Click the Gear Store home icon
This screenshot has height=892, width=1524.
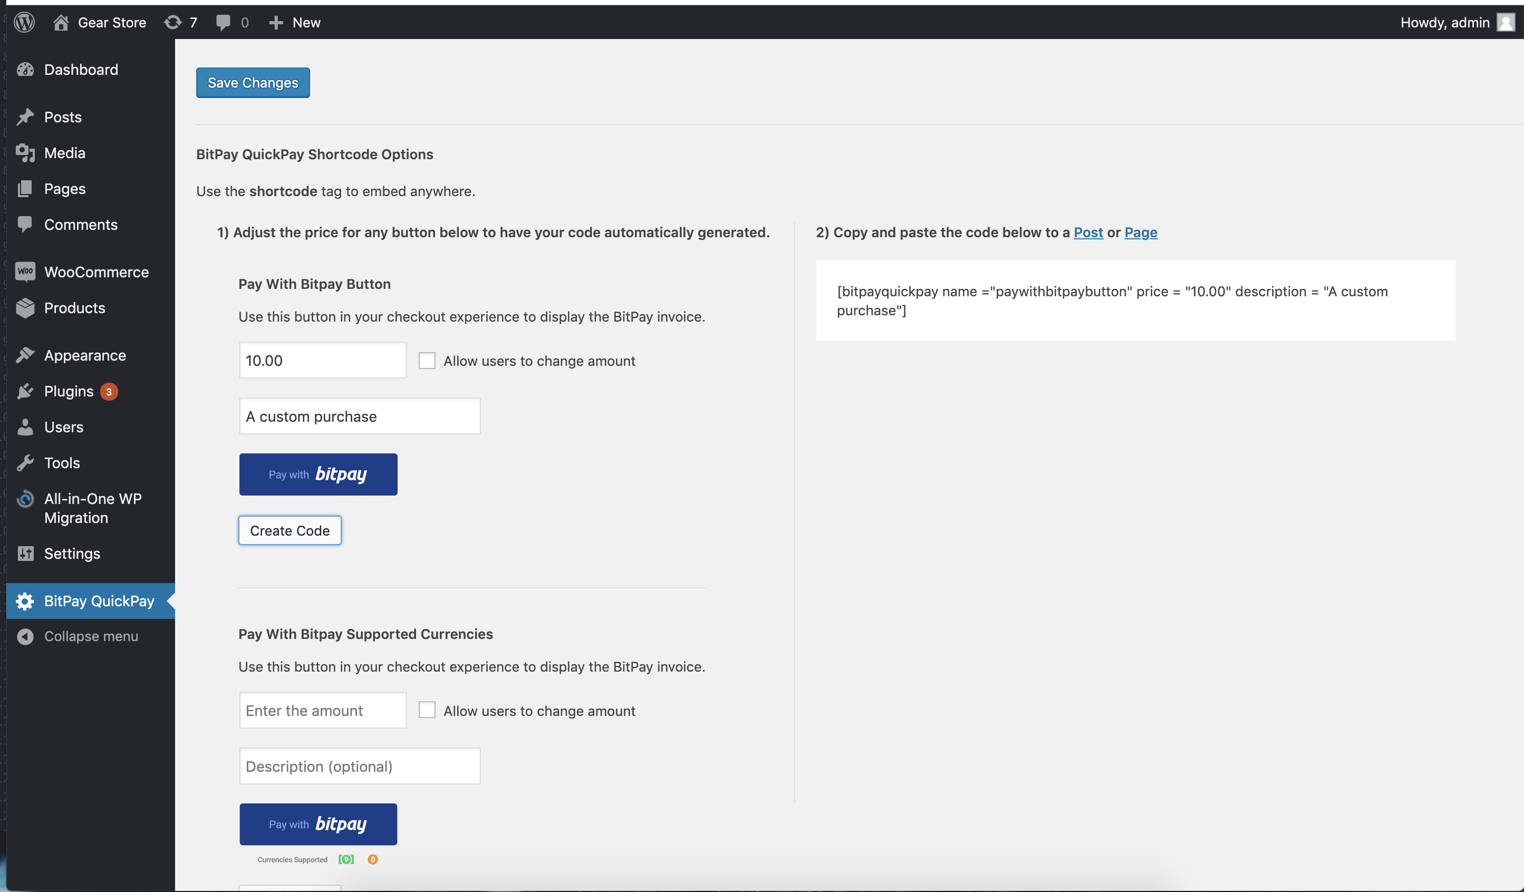[x=61, y=22]
